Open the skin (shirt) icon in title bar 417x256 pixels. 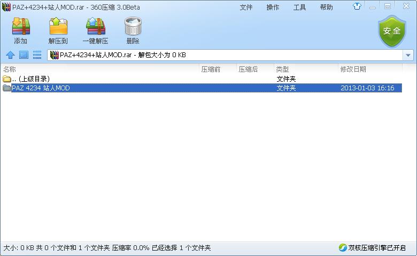pyautogui.click(x=357, y=6)
